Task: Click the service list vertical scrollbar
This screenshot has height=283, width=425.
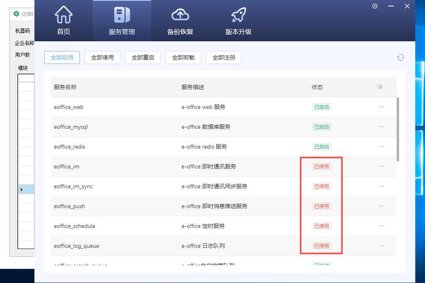Action: coord(398,129)
